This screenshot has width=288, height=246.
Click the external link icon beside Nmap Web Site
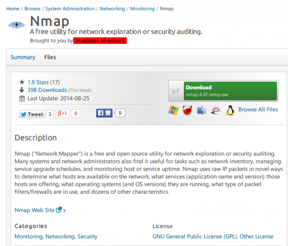point(59,210)
